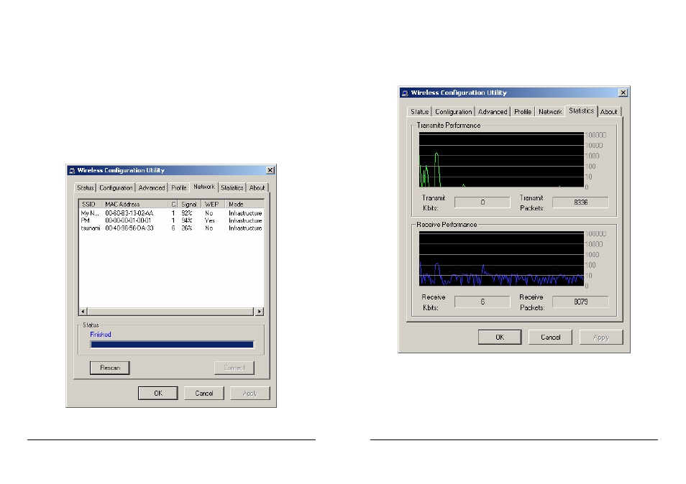Open Configuration tab in Statistics window

453,112
